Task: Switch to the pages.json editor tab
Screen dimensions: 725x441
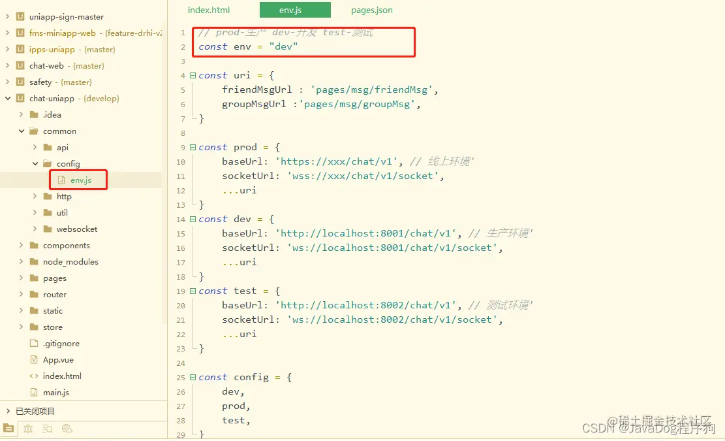Action: click(x=372, y=10)
